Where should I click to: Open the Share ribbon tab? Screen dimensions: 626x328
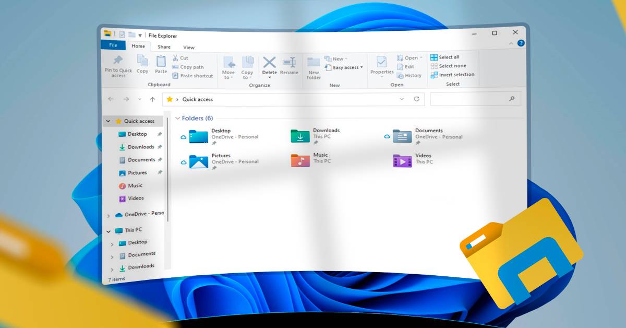click(x=164, y=47)
